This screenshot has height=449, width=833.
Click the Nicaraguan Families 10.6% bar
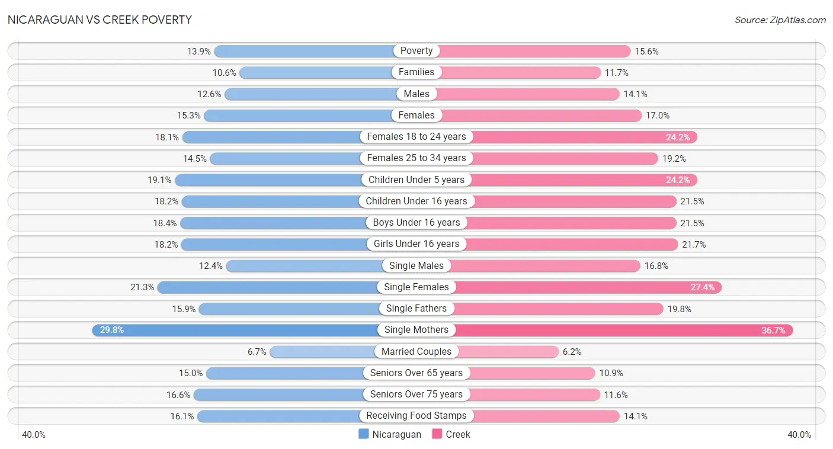click(x=328, y=72)
